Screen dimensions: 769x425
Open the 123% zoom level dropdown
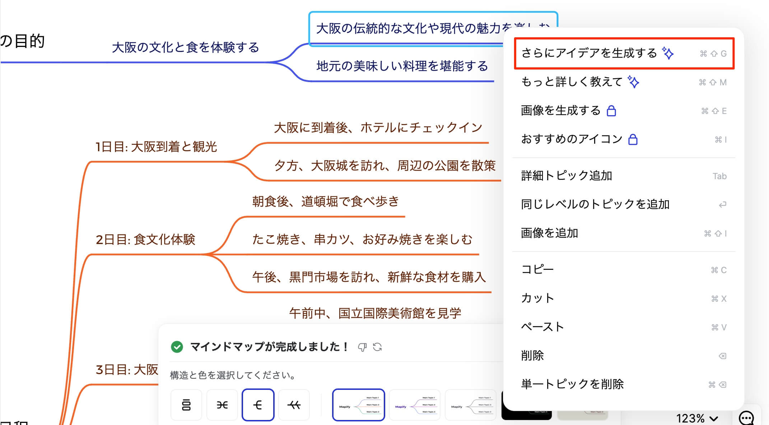click(696, 418)
